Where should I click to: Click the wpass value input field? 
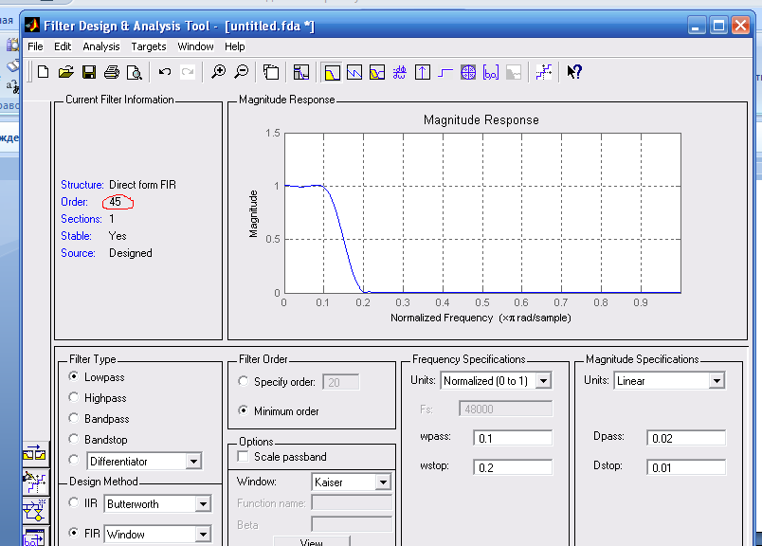pos(511,439)
